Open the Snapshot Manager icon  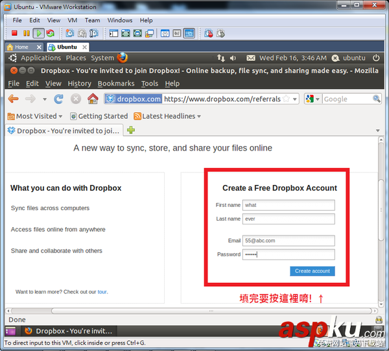click(x=94, y=33)
